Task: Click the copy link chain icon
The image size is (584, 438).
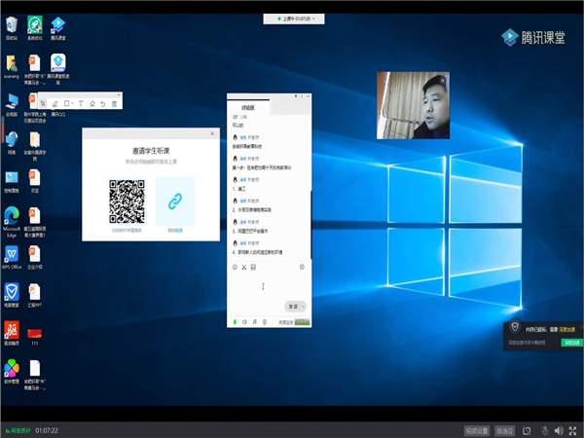Action: coord(175,201)
